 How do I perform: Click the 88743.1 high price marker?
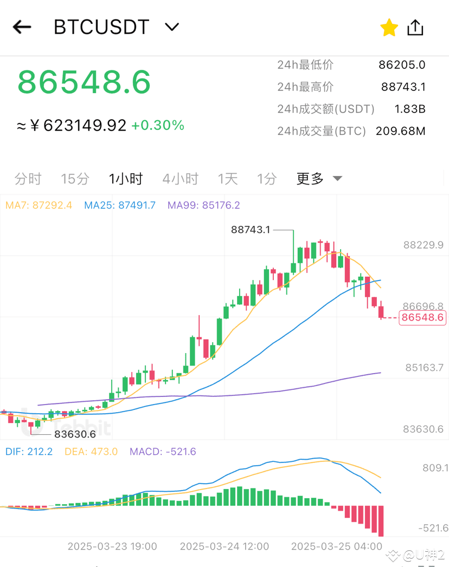pos(252,230)
